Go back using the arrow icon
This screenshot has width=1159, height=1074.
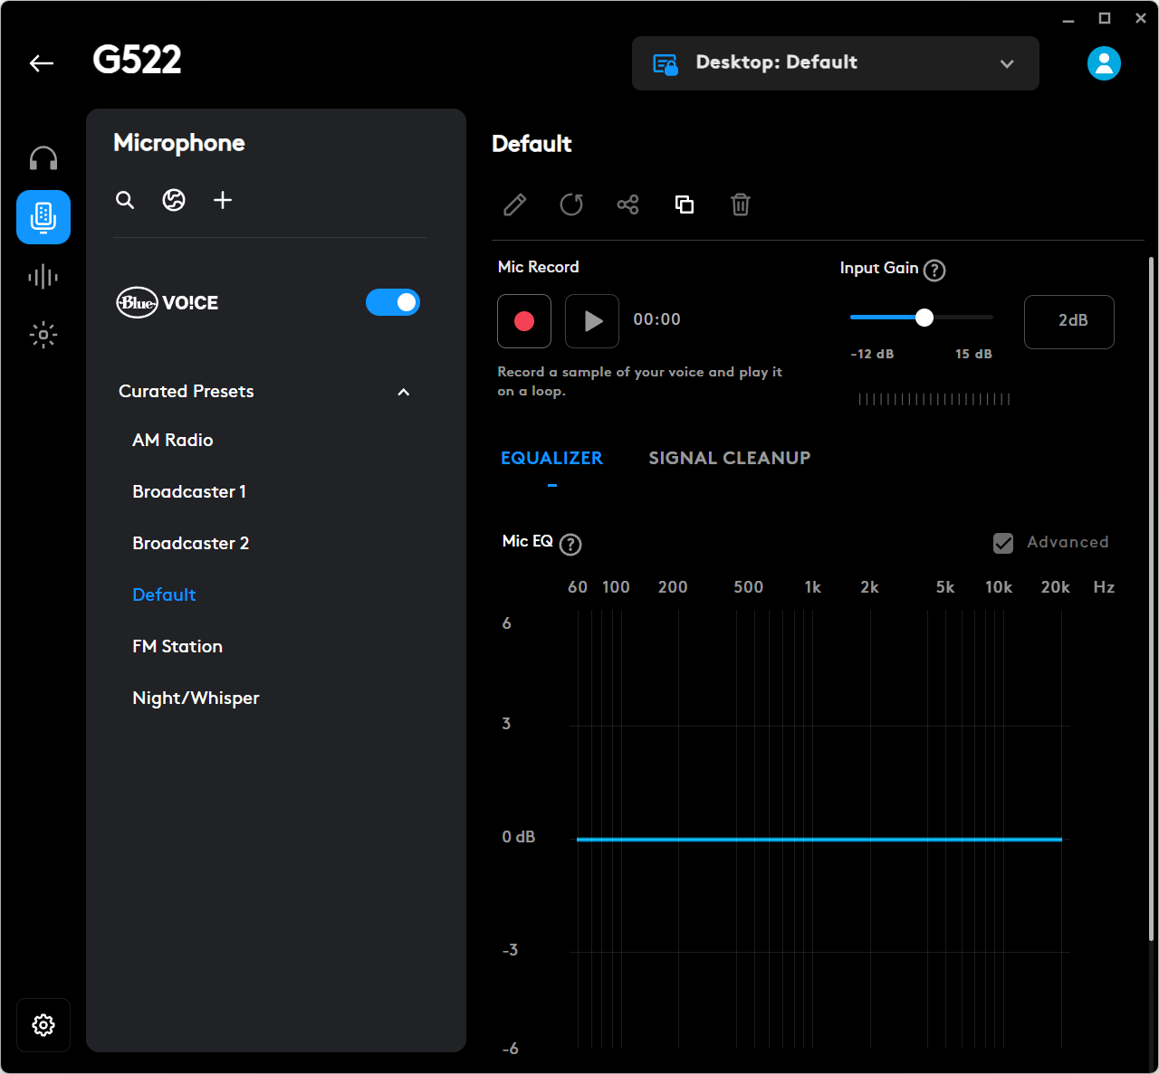[x=42, y=63]
